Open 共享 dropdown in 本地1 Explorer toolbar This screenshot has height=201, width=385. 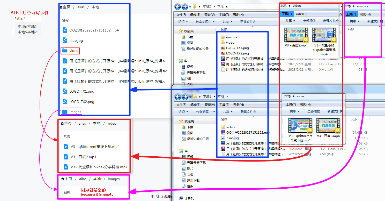click(x=227, y=111)
